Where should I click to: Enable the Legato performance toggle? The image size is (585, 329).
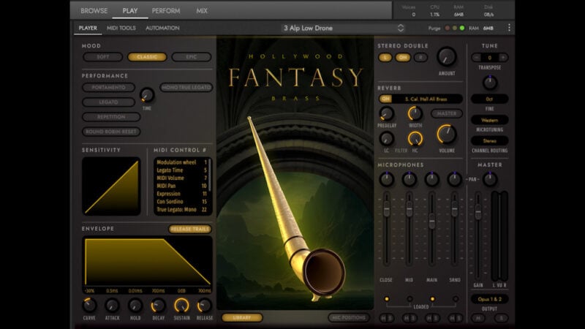110,102
